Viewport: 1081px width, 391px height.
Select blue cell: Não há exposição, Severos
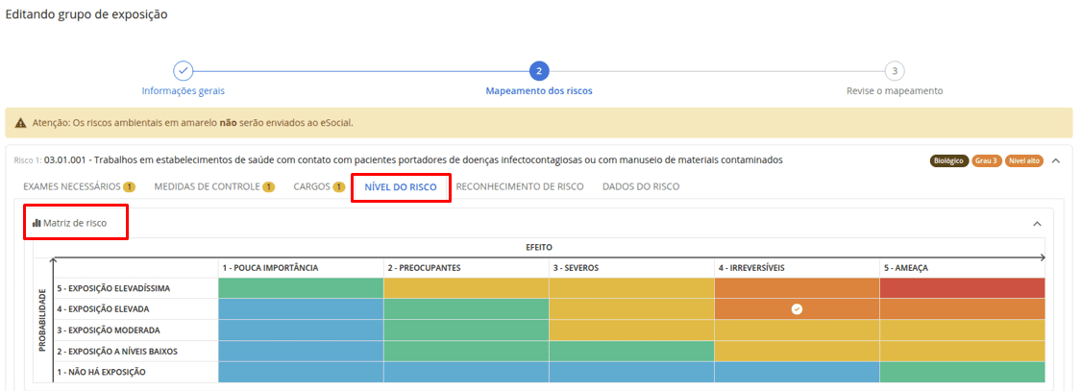click(631, 372)
